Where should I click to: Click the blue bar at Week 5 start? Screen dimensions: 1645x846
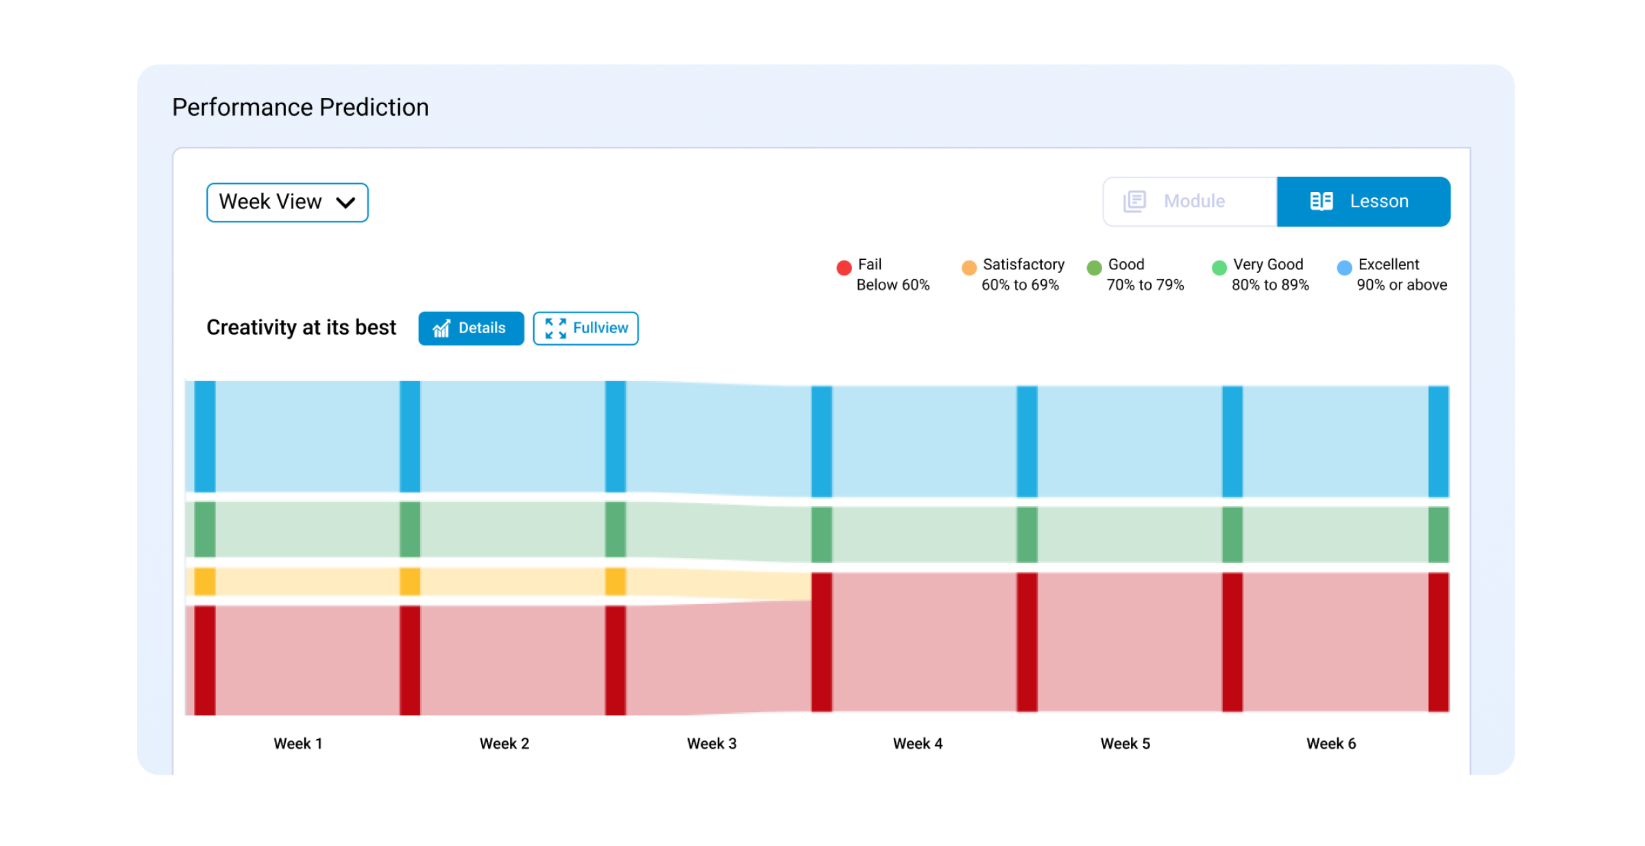coord(1027,442)
